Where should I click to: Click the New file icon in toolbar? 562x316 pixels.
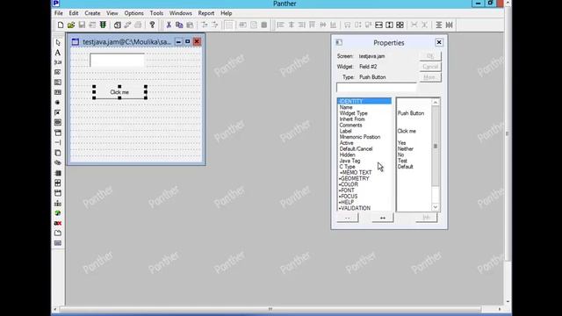(x=61, y=25)
